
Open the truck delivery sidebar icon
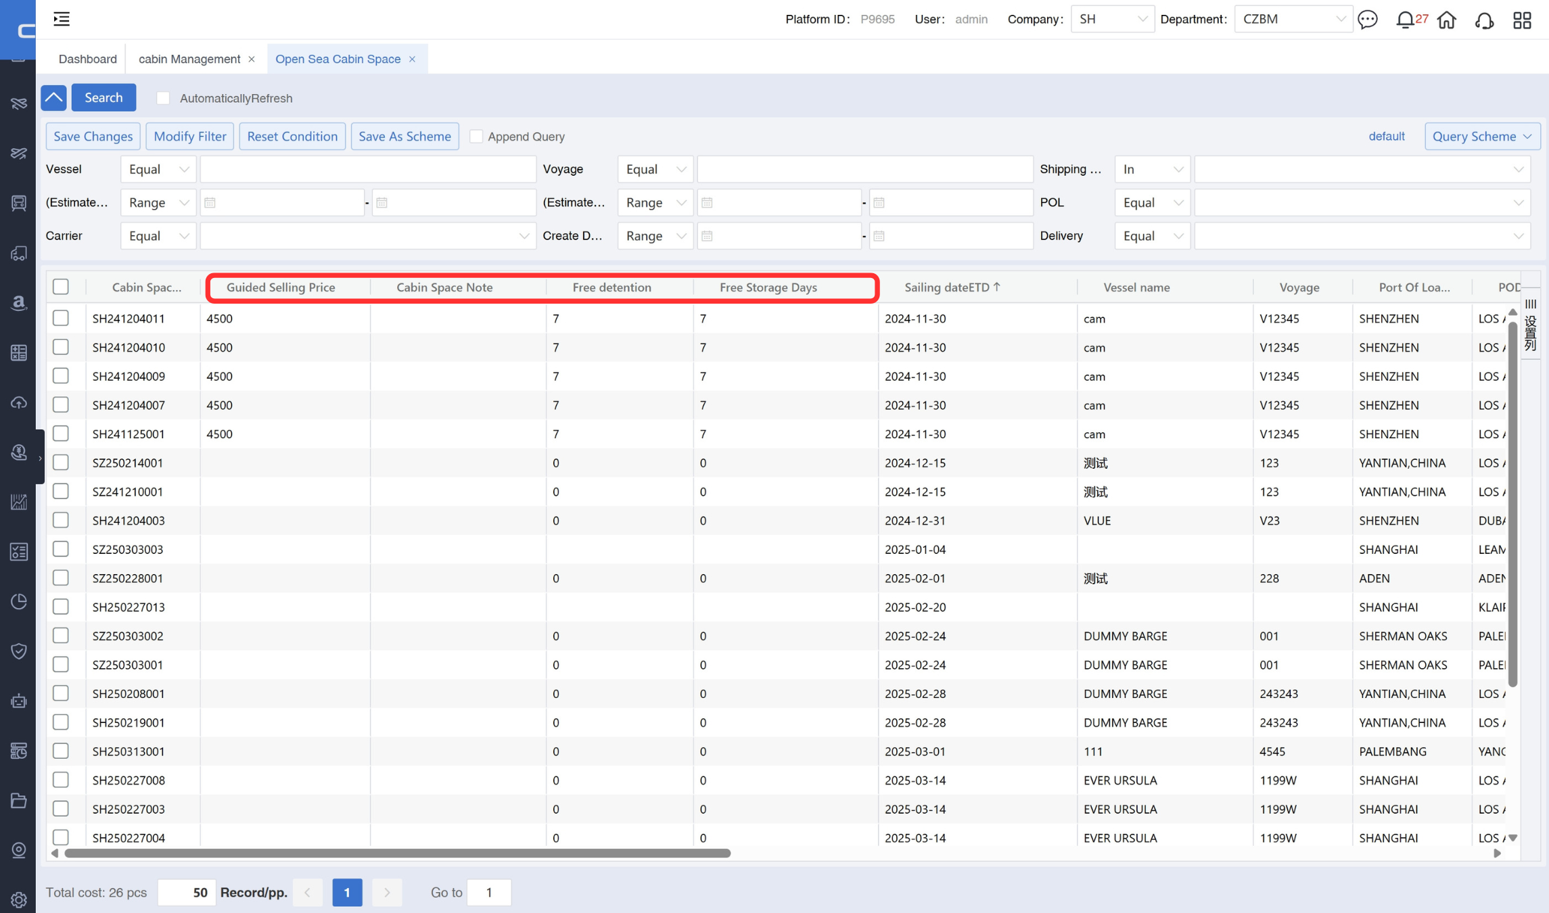(x=18, y=253)
